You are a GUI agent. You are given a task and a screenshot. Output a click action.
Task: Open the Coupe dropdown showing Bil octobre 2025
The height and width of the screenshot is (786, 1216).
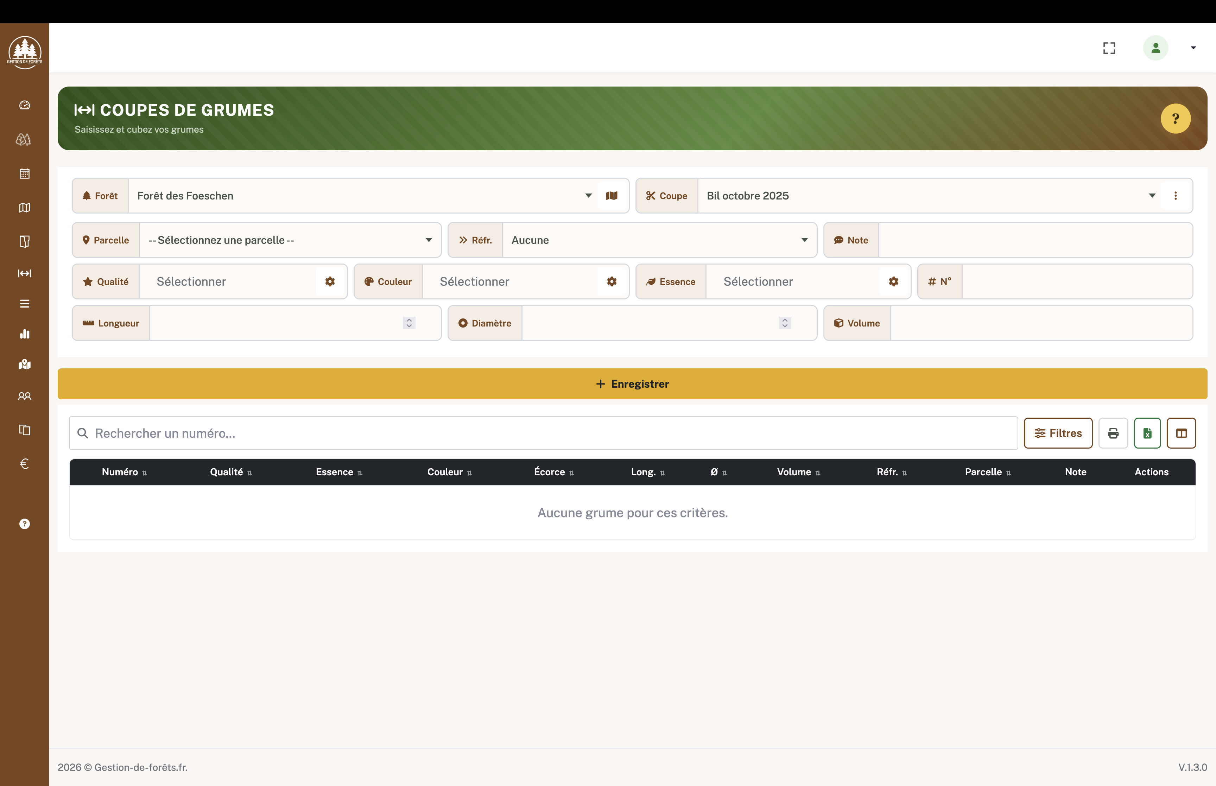[929, 196]
